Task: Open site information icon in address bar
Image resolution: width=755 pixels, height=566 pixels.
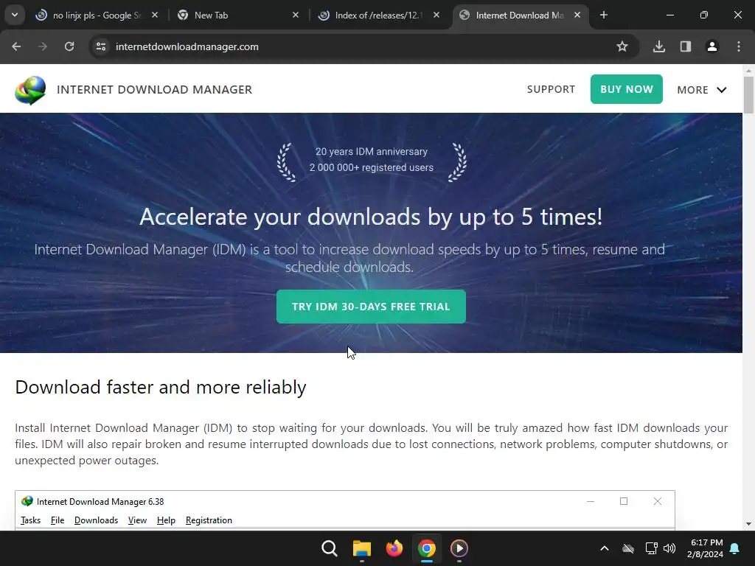Action: pyautogui.click(x=101, y=46)
